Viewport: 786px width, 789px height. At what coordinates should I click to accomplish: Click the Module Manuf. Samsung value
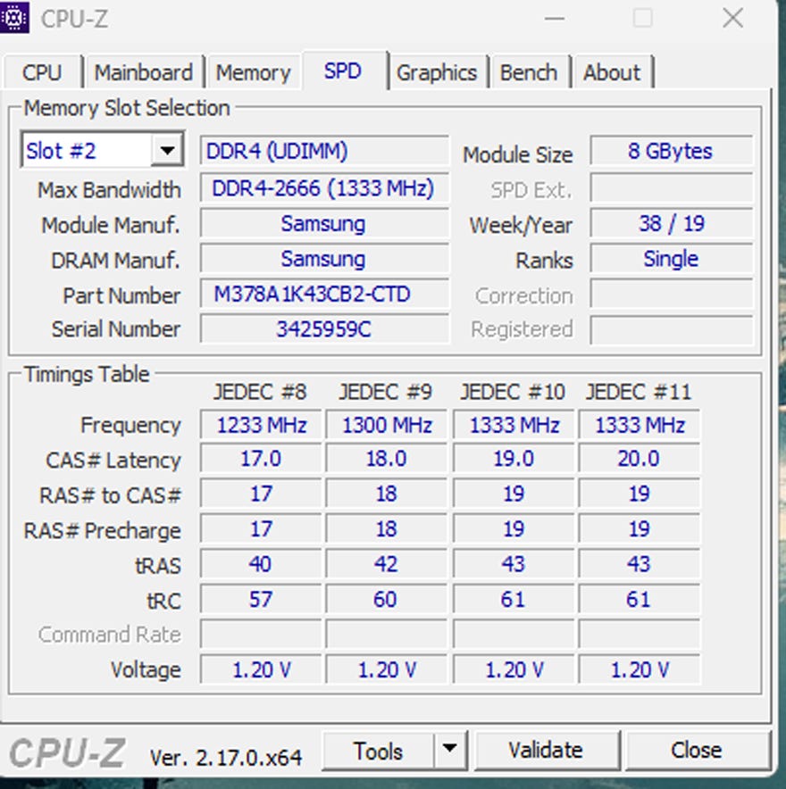click(324, 223)
